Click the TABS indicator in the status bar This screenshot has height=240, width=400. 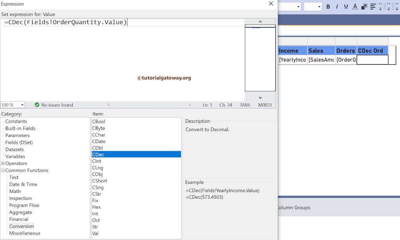245,104
